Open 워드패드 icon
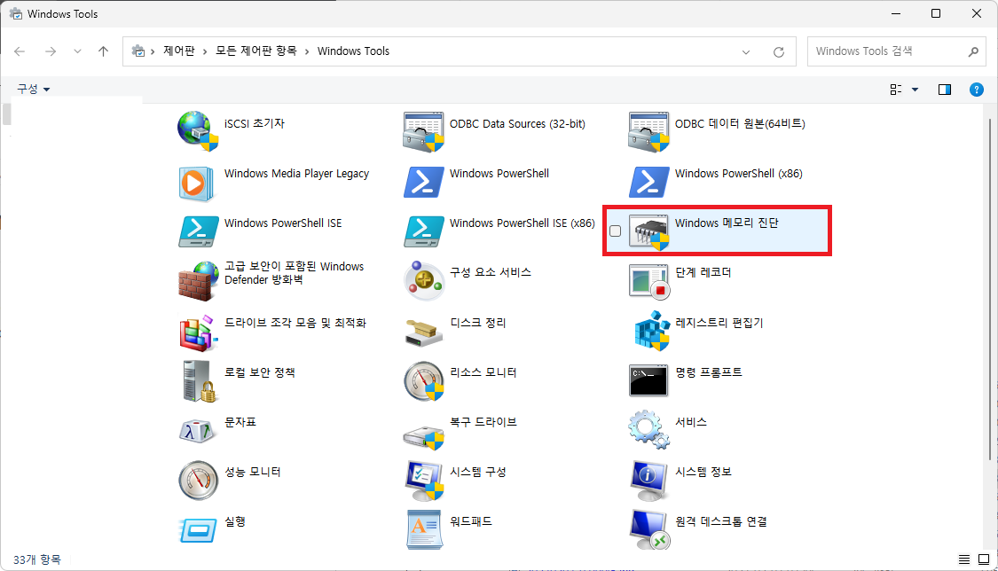 click(423, 529)
